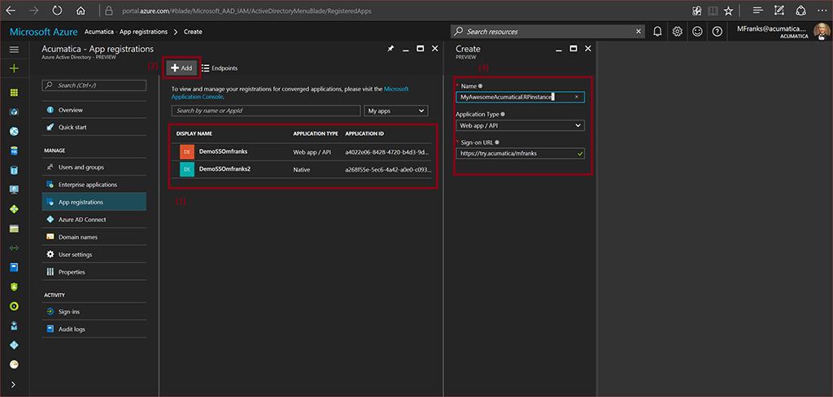Click the Sign-on URL input field
Screen dimensions: 833x397
520,153
